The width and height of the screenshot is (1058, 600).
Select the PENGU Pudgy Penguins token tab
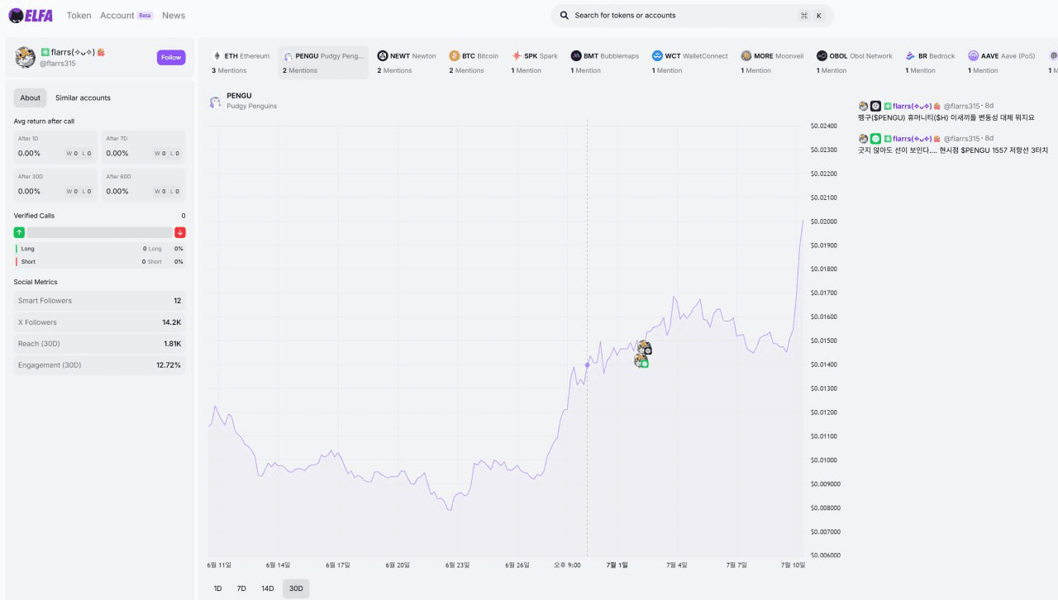pyautogui.click(x=323, y=63)
